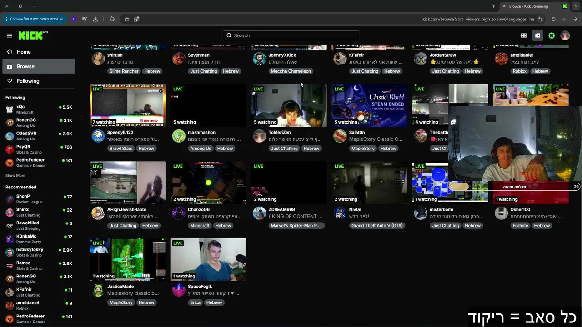Viewport: 582px width, 327px height.
Task: Open the Erica tag under SpaceFogIL
Action: (x=195, y=302)
